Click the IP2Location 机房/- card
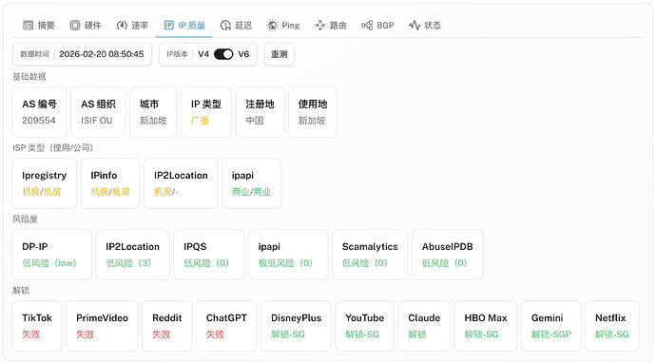This screenshot has height=363, width=656. click(x=181, y=183)
